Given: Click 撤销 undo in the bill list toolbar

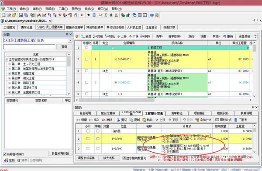Looking at the screenshot, I should (228, 36).
